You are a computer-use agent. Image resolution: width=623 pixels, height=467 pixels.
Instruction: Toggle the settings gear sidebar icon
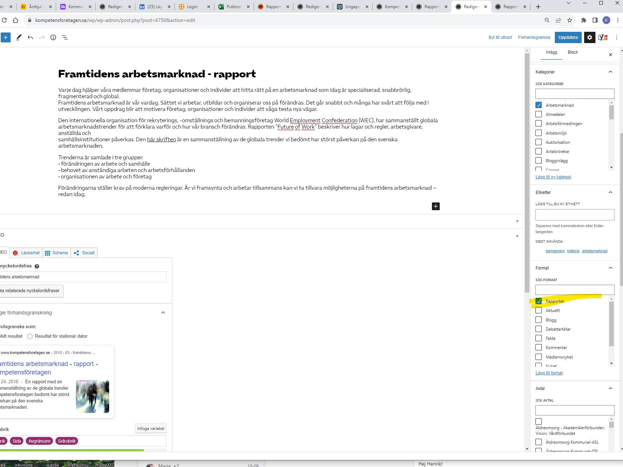(x=589, y=37)
